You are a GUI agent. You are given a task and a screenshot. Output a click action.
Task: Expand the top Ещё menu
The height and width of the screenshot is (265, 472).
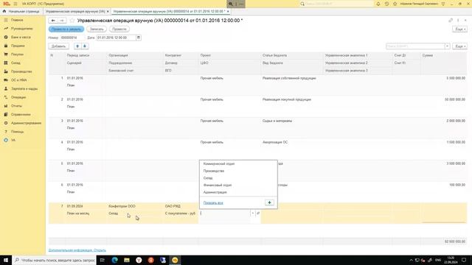click(459, 29)
